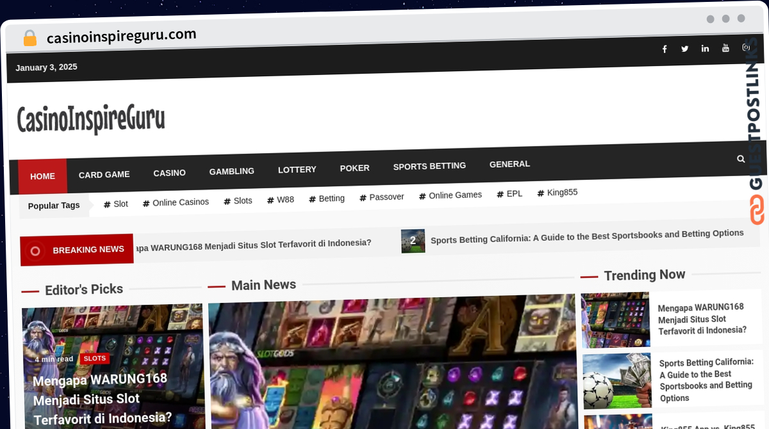Click the Breaking News circle icon

(35, 251)
